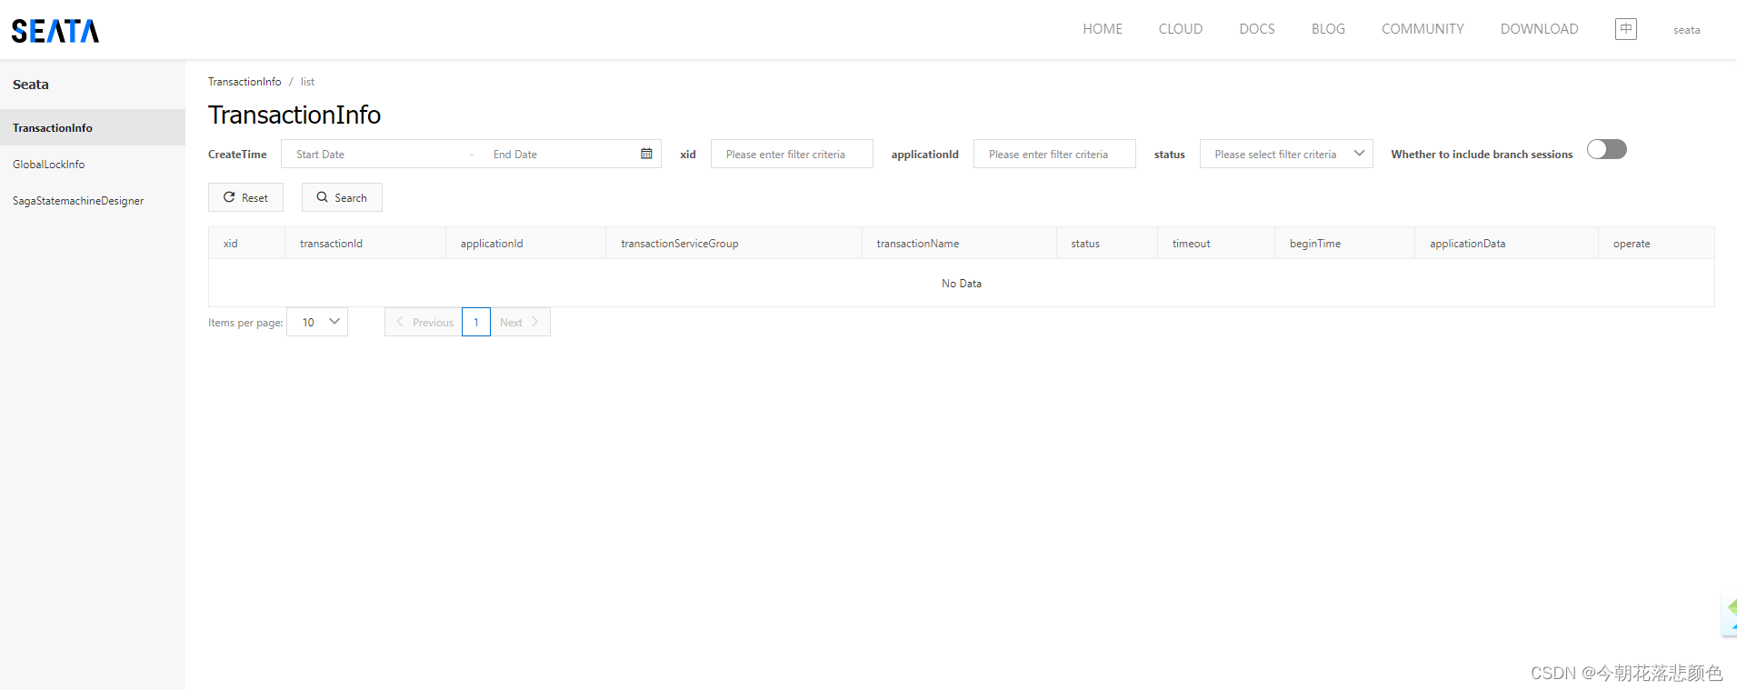Select page 1 in pagination
Image resolution: width=1737 pixels, height=690 pixels.
476,322
